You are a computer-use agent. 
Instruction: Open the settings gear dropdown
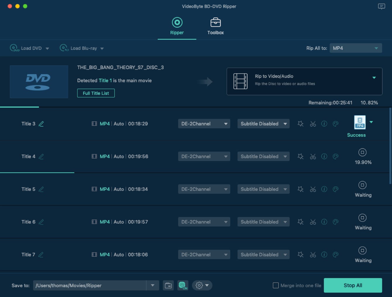[x=202, y=285]
